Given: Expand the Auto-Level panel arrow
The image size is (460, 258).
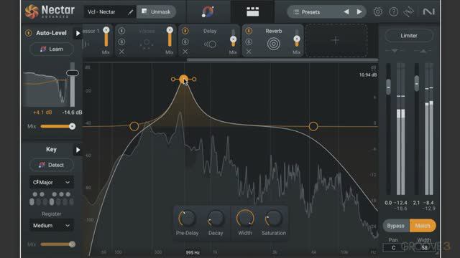Looking at the screenshot, I should click(x=78, y=34).
